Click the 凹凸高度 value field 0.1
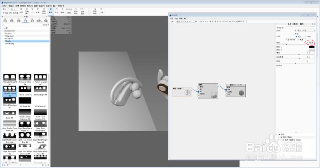This screenshot has width=320, height=168. [x=311, y=57]
